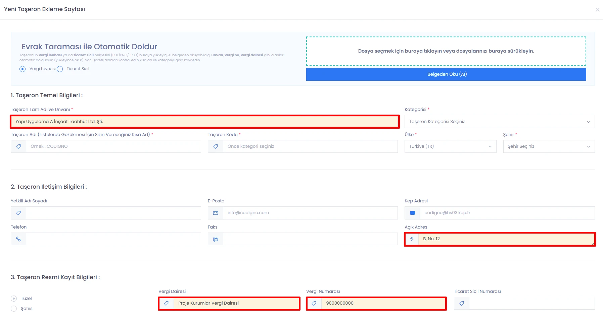Click the file upload drop zone
The image size is (603, 319).
446,51
